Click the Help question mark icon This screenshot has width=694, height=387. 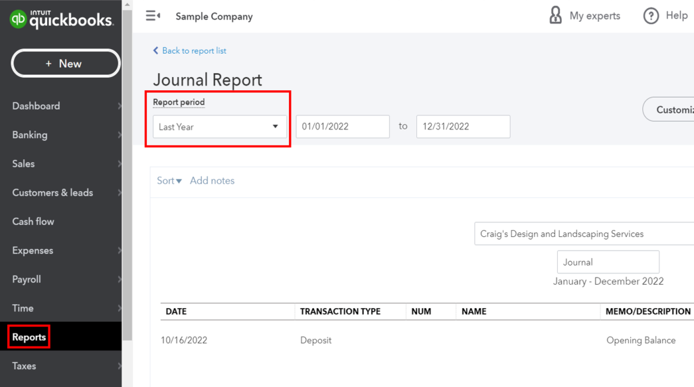(651, 16)
